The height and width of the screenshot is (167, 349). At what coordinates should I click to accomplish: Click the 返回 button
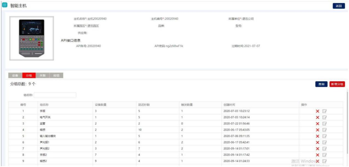pos(339,6)
